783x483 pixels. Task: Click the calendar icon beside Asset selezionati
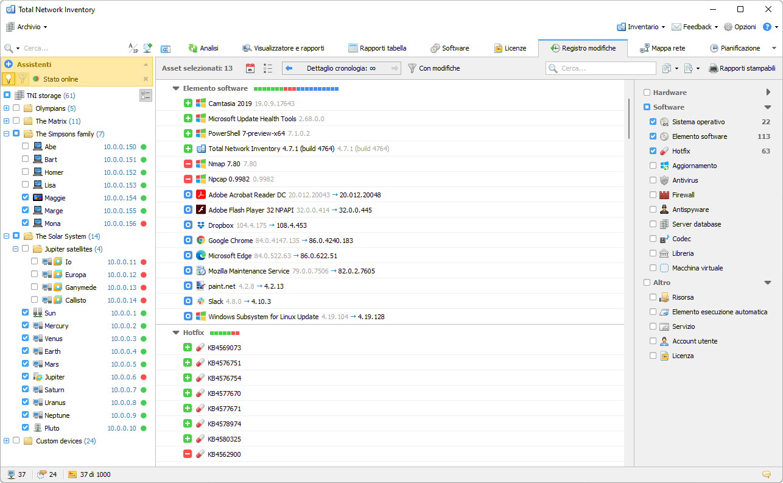(x=250, y=68)
